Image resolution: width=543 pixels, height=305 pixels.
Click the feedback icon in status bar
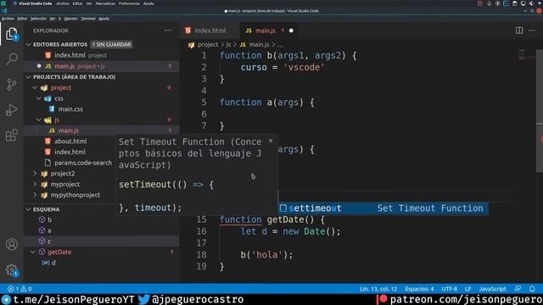coord(518,289)
